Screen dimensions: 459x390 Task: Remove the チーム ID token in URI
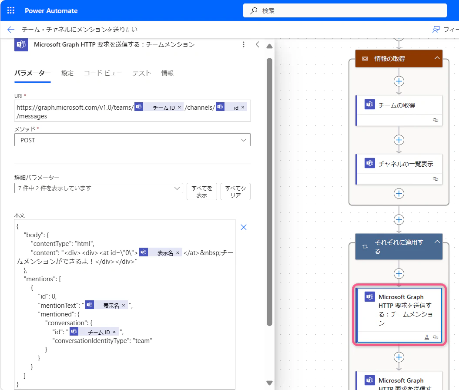[179, 108]
